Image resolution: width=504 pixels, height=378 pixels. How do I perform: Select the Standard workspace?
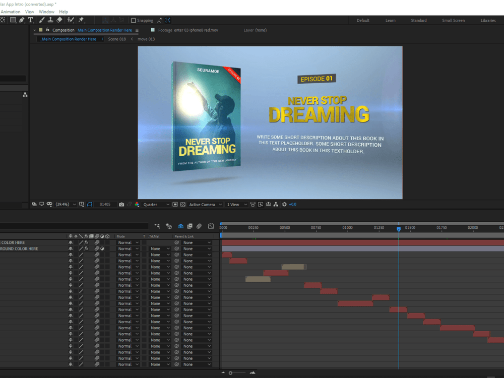pyautogui.click(x=419, y=20)
